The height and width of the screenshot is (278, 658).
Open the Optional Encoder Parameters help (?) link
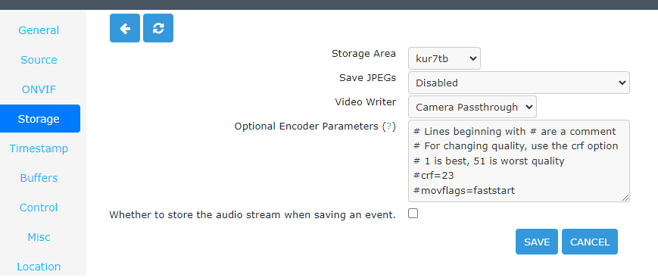(x=389, y=127)
